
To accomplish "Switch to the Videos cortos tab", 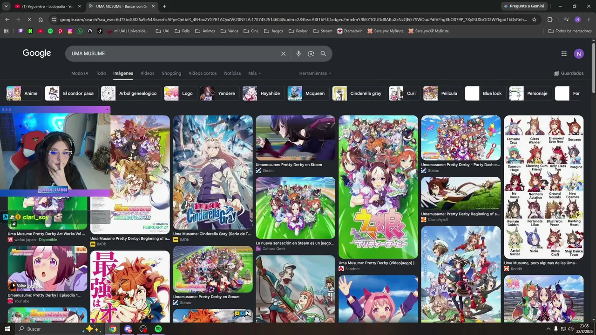I will pyautogui.click(x=203, y=73).
